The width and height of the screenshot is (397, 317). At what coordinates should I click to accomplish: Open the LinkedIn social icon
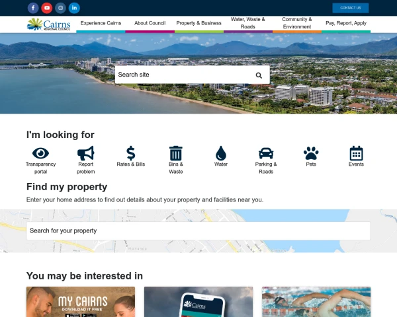click(x=74, y=8)
